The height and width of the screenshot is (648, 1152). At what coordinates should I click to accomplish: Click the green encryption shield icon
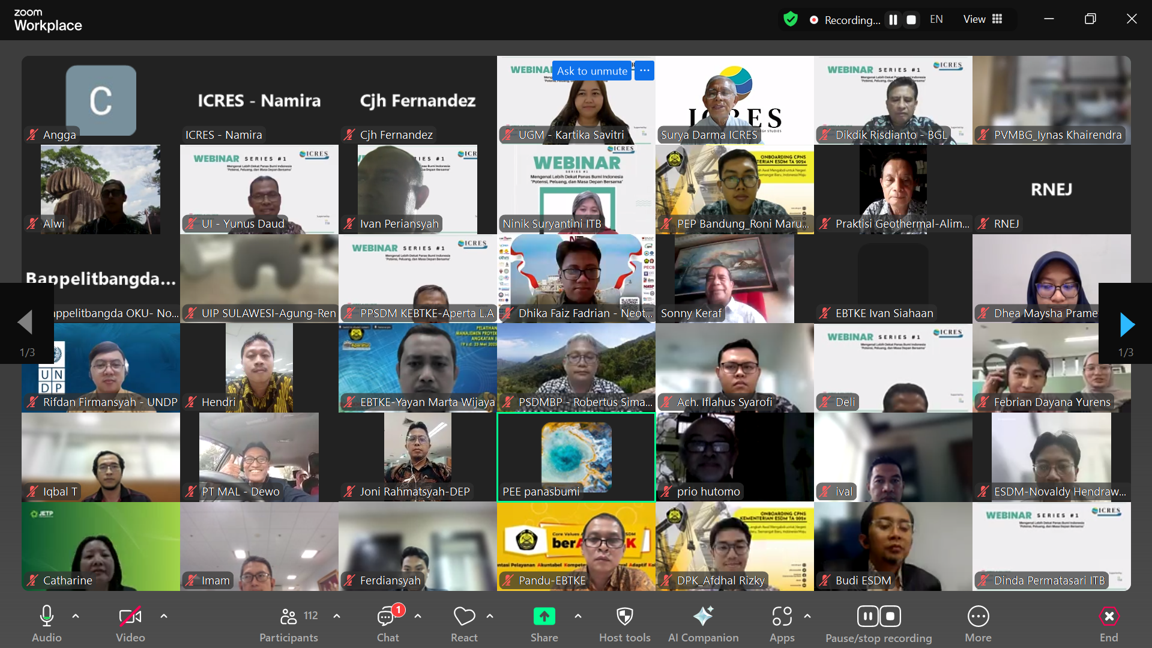pos(791,19)
